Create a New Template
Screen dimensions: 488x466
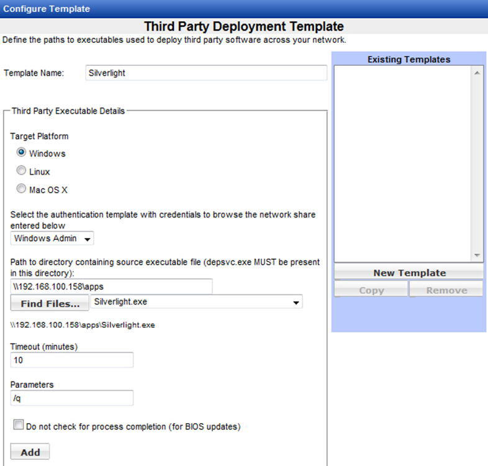(409, 273)
